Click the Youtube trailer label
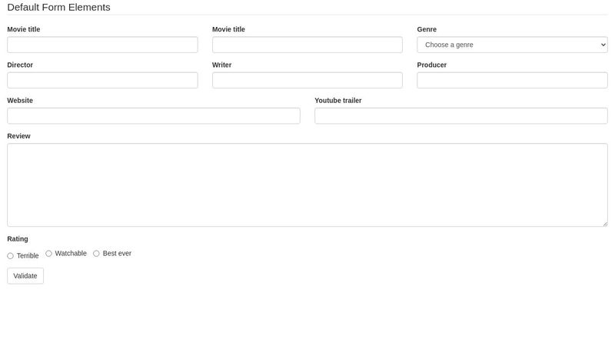615x346 pixels. [337, 101]
